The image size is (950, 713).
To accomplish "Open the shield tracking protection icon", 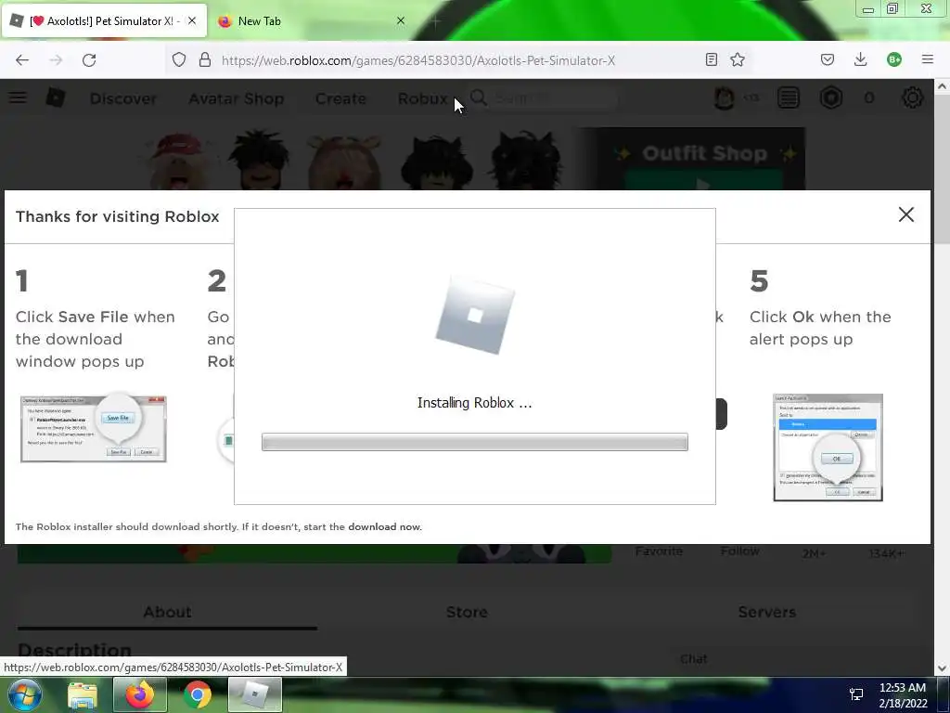I will pyautogui.click(x=179, y=59).
